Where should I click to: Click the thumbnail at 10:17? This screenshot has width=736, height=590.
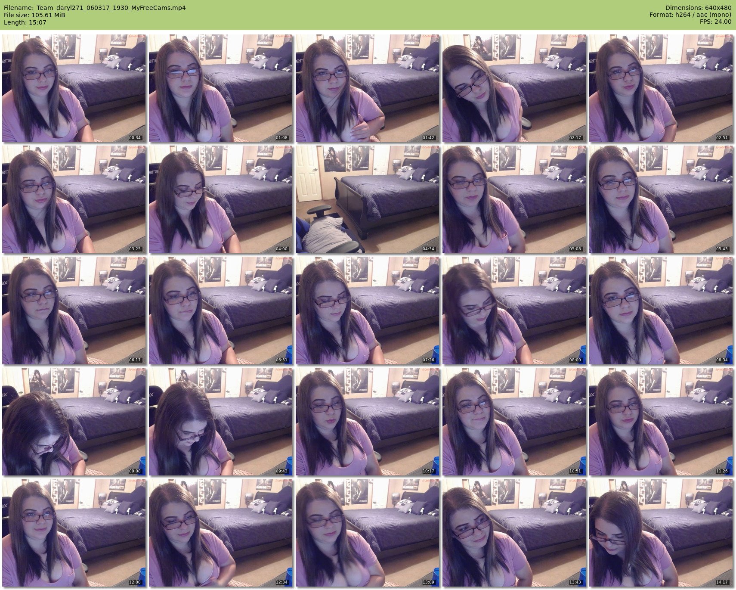click(x=368, y=422)
